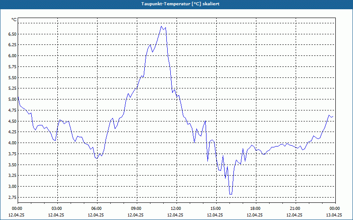Click the dew point curve's lowest trough
Image resolution: width=353 pixels, height=220 pixels.
click(231, 194)
